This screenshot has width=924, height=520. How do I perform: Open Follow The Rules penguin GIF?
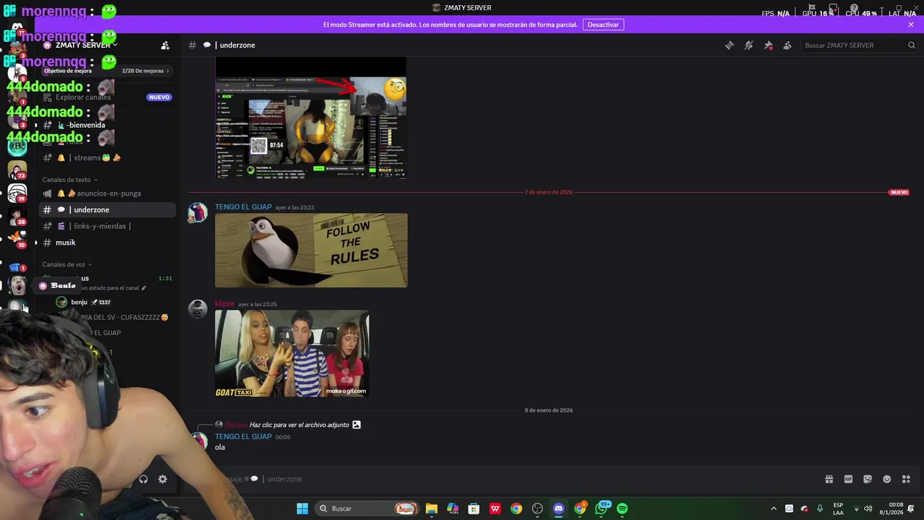click(311, 250)
